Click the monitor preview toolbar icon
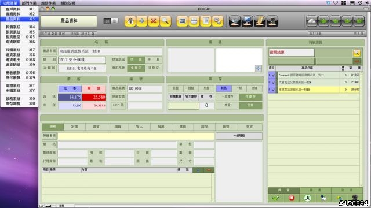This screenshot has width=371, height=208. 182,21
